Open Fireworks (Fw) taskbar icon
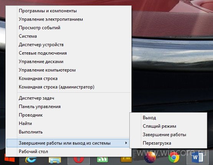213x165 pixels. [126, 159]
